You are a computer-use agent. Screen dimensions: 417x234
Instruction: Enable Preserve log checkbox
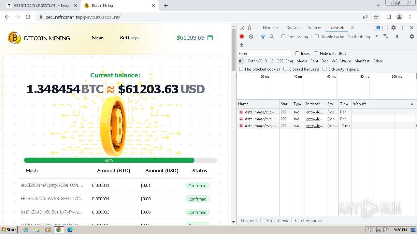(283, 36)
